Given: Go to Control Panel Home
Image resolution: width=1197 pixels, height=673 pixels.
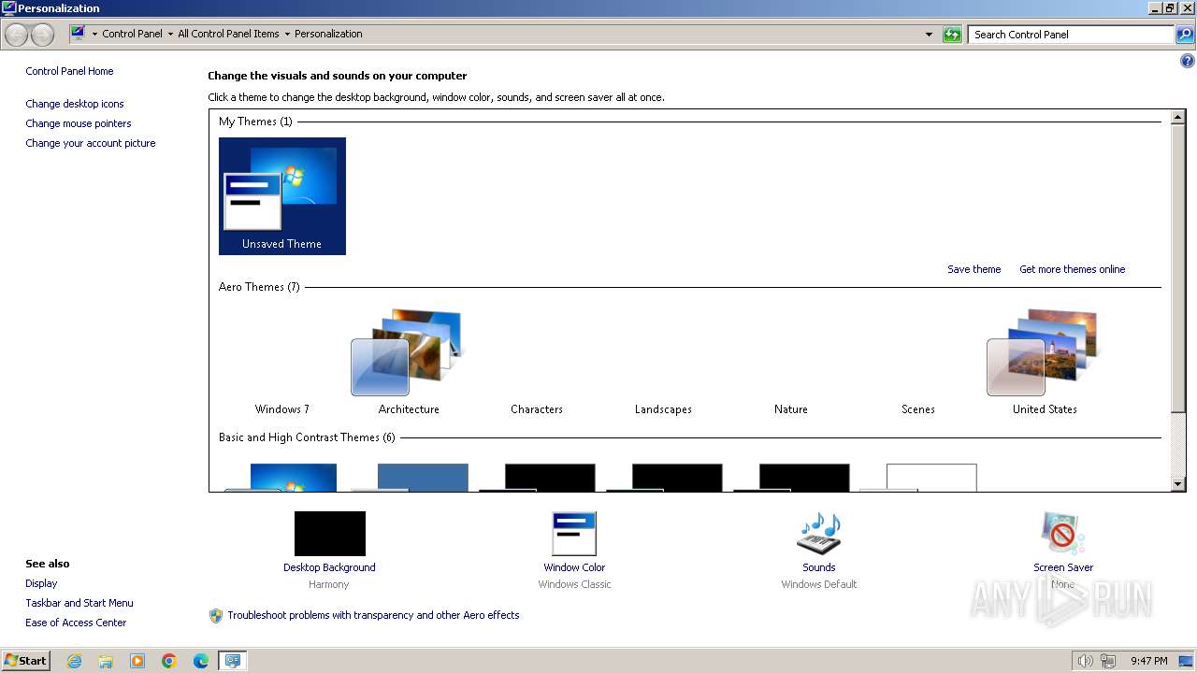Looking at the screenshot, I should pos(69,71).
